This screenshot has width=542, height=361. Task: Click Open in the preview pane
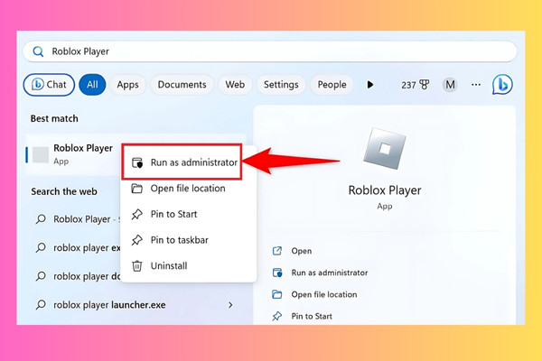(x=302, y=251)
